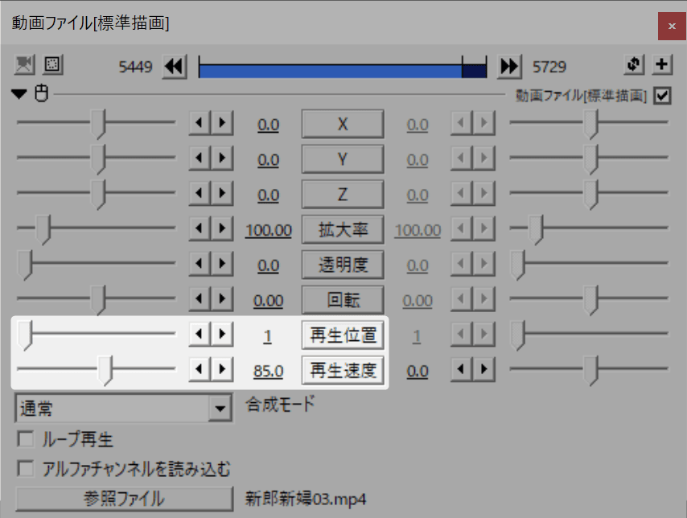687x518 pixels.
Task: Jump to start frame with rewind icon
Action: tap(174, 66)
